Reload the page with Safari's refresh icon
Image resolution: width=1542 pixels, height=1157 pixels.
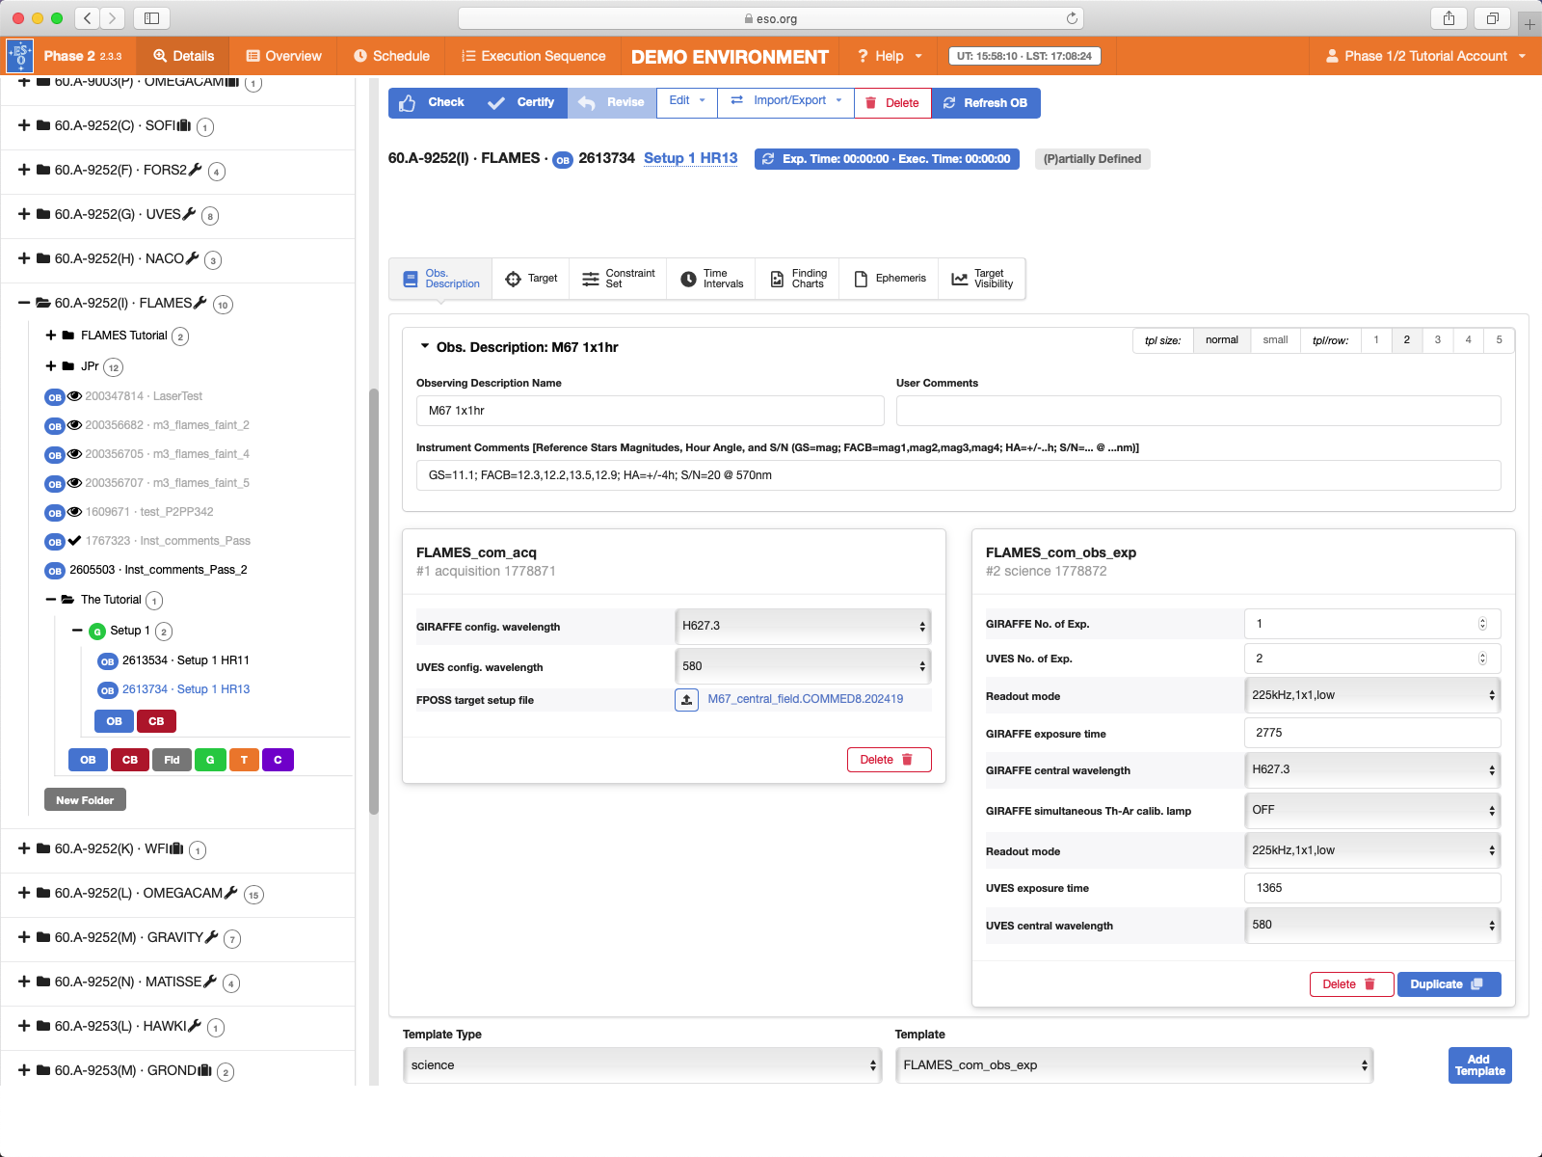1072,18
